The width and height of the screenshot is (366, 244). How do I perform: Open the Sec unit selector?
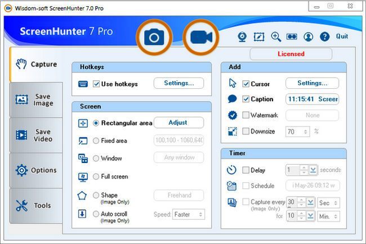[328, 203]
